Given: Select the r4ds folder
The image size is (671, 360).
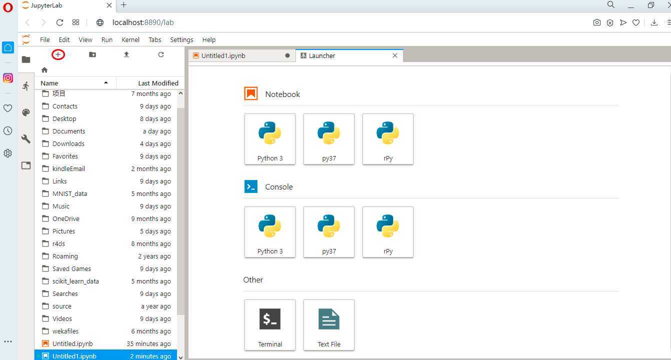Looking at the screenshot, I should (106, 243).
